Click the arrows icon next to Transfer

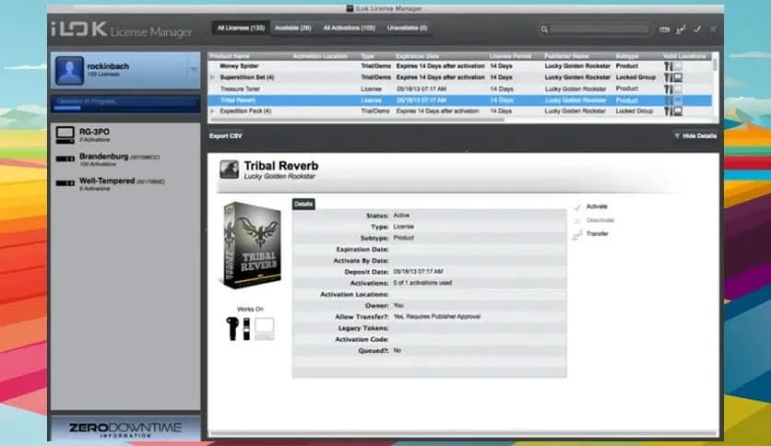pos(577,235)
